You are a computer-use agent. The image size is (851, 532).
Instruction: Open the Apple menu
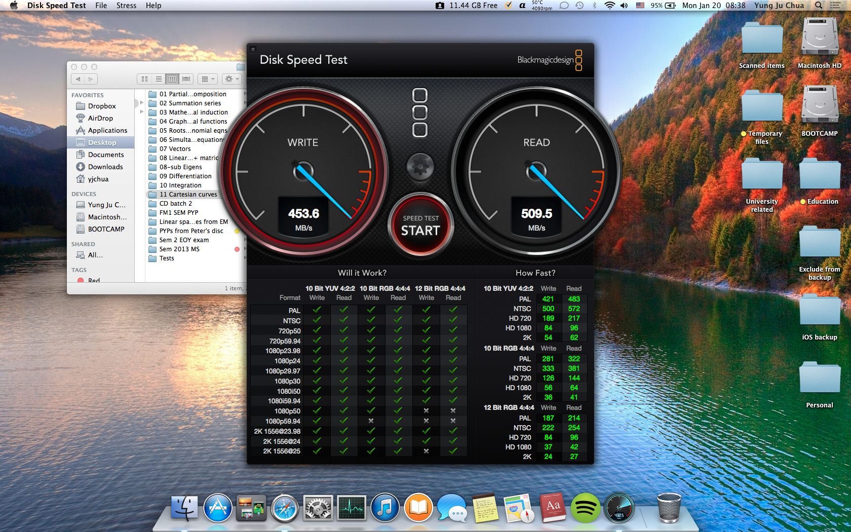[x=14, y=6]
